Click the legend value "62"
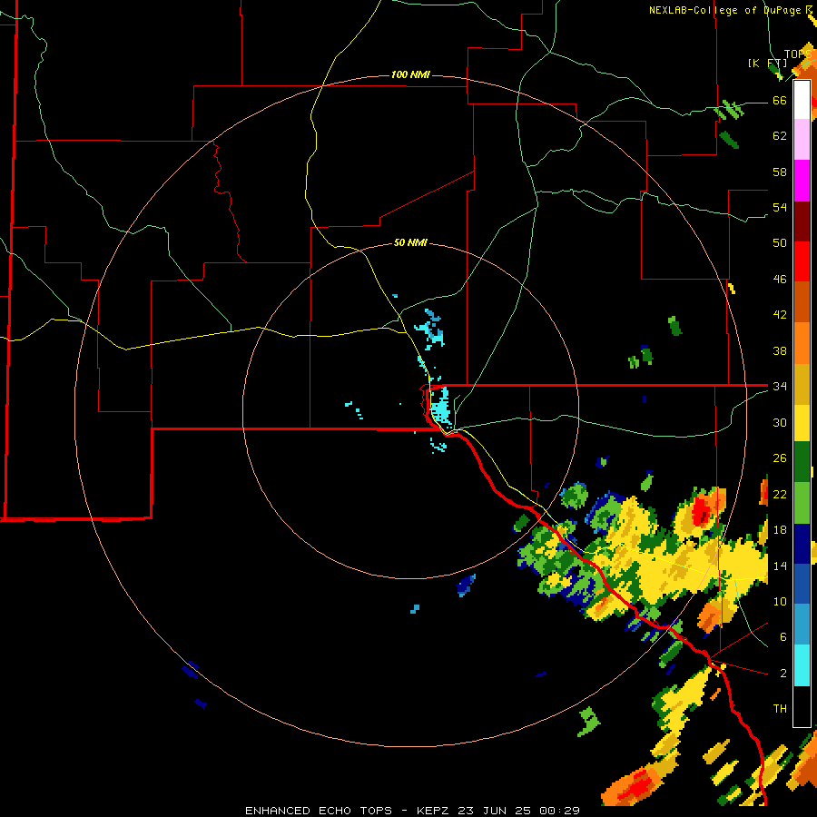Image resolution: width=817 pixels, height=817 pixels. [x=780, y=135]
